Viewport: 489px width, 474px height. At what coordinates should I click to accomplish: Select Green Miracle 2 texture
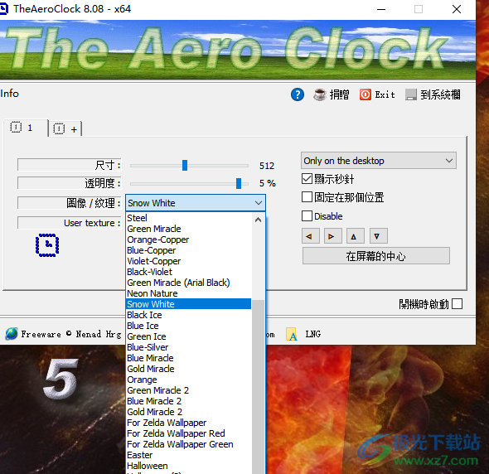(x=189, y=390)
